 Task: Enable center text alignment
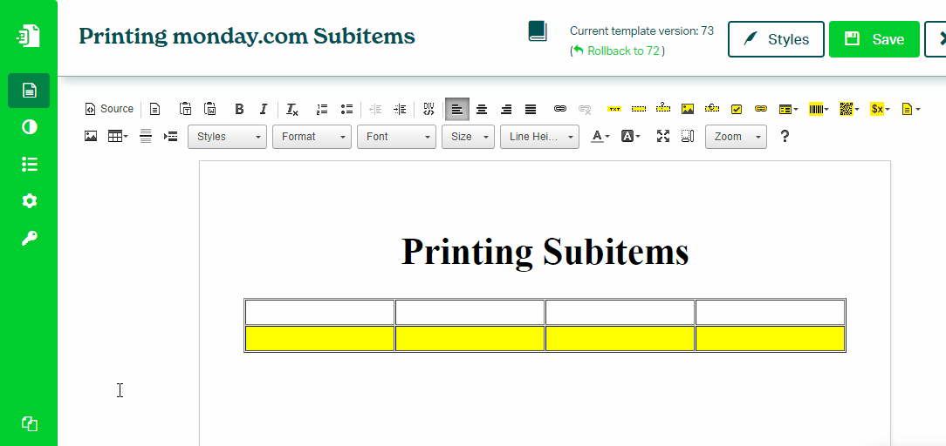pyautogui.click(x=482, y=109)
